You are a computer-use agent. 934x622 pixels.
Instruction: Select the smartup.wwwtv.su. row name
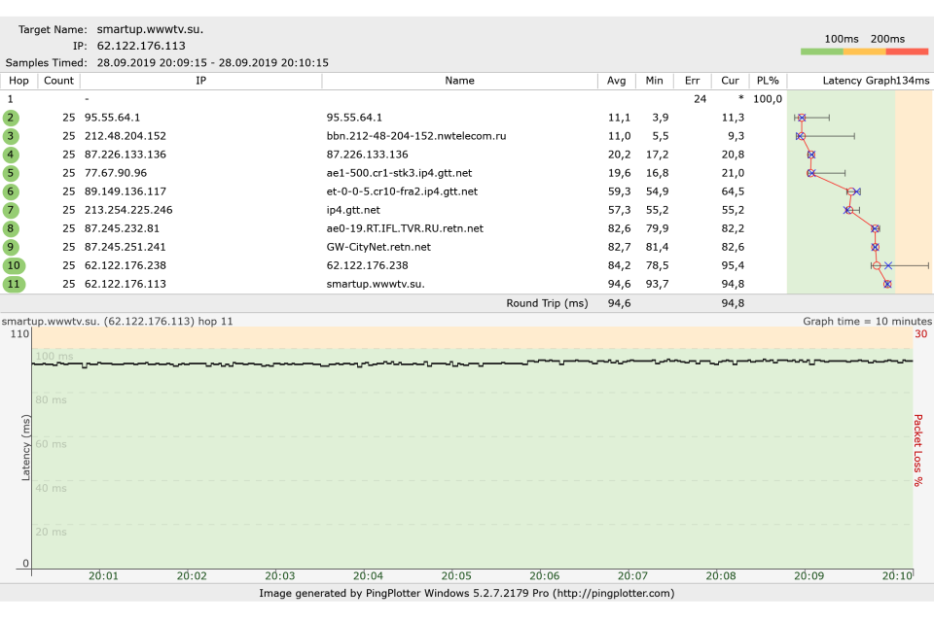pyautogui.click(x=375, y=284)
